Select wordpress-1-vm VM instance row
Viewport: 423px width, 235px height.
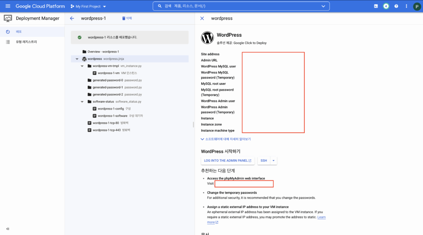(x=130, y=73)
